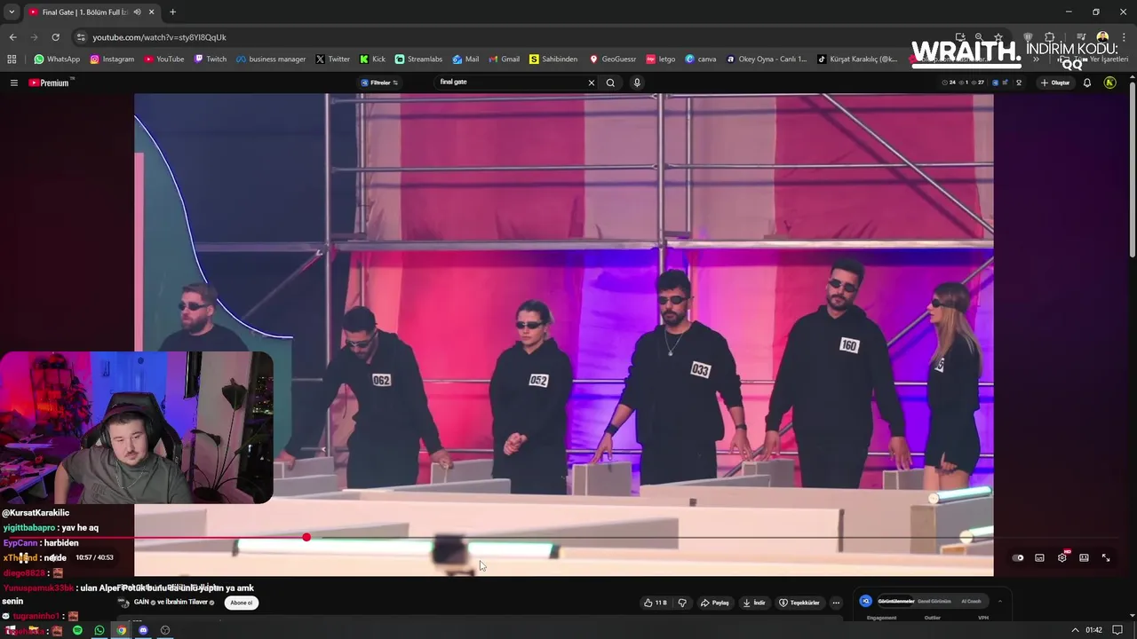Open the Gmail bookmark
This screenshot has width=1137, height=639.
[504, 59]
